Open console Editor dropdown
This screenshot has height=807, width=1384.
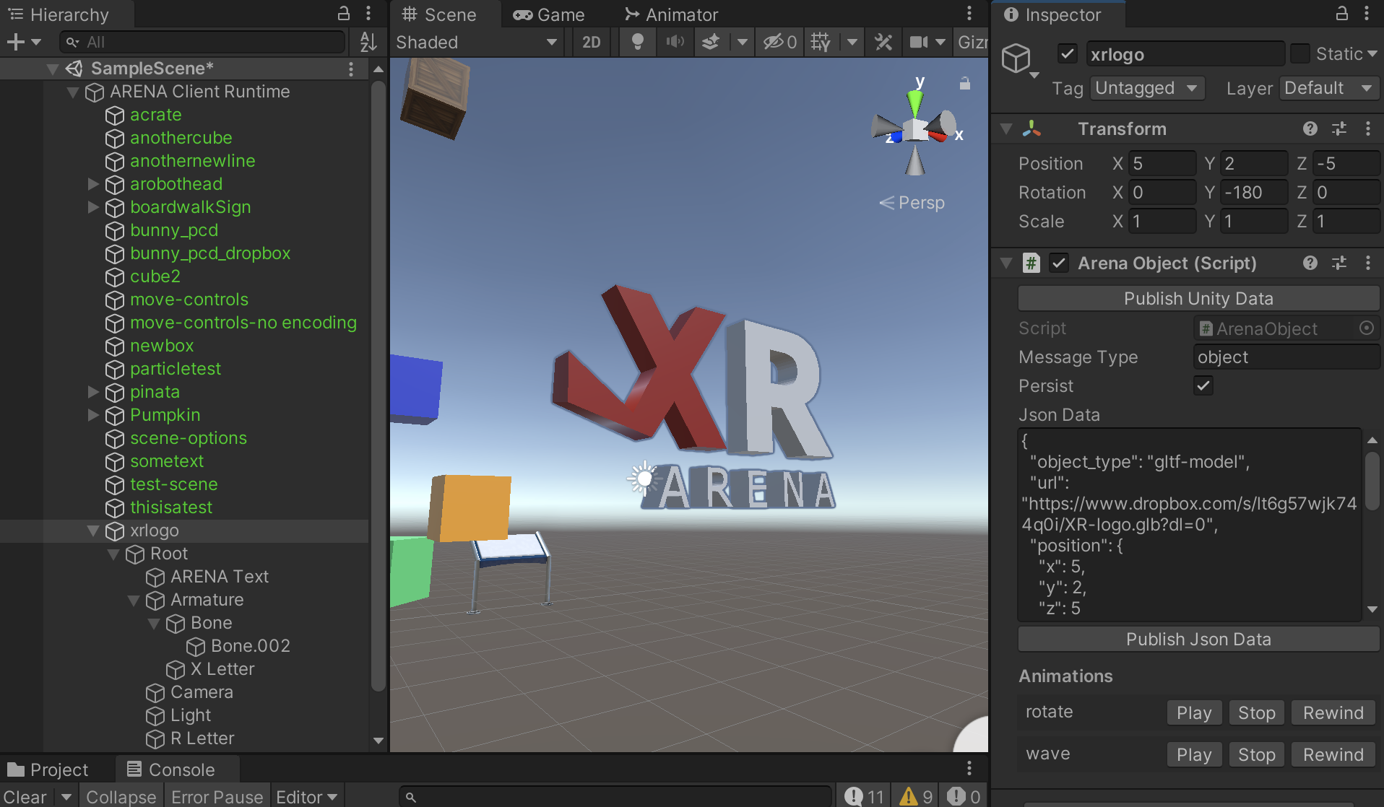[307, 796]
